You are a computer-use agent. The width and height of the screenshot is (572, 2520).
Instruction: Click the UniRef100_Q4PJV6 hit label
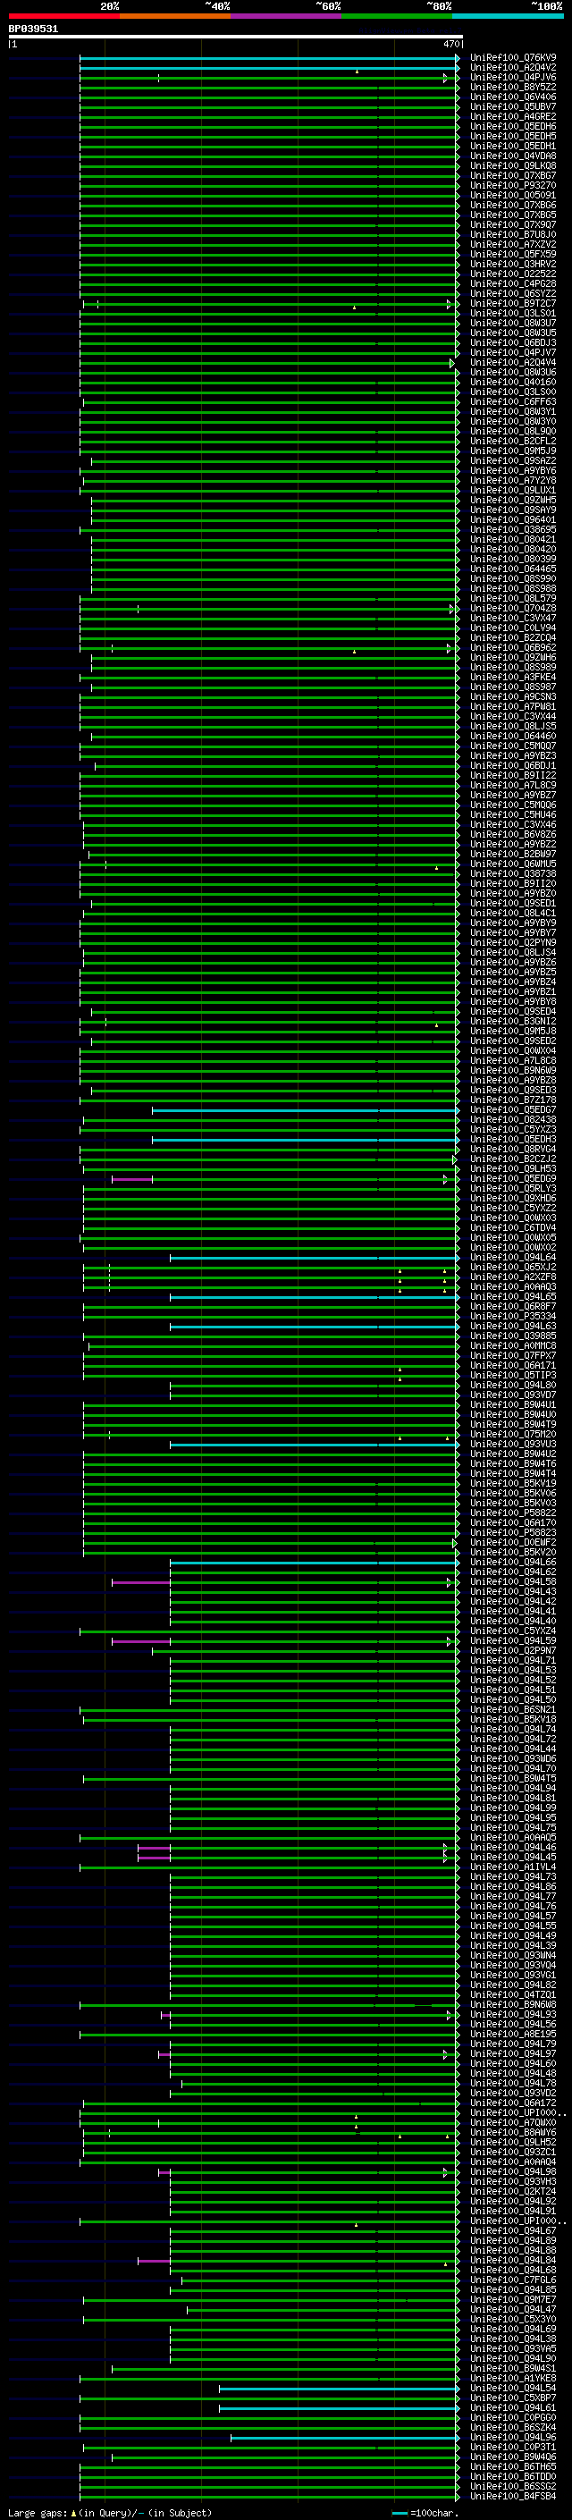tap(513, 77)
